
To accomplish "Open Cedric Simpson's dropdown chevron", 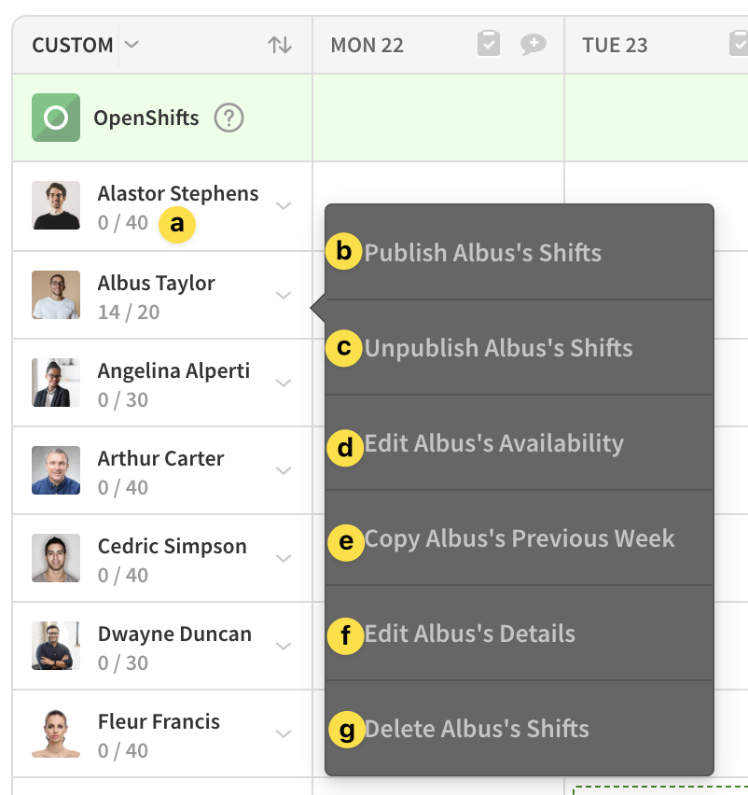I will [284, 558].
